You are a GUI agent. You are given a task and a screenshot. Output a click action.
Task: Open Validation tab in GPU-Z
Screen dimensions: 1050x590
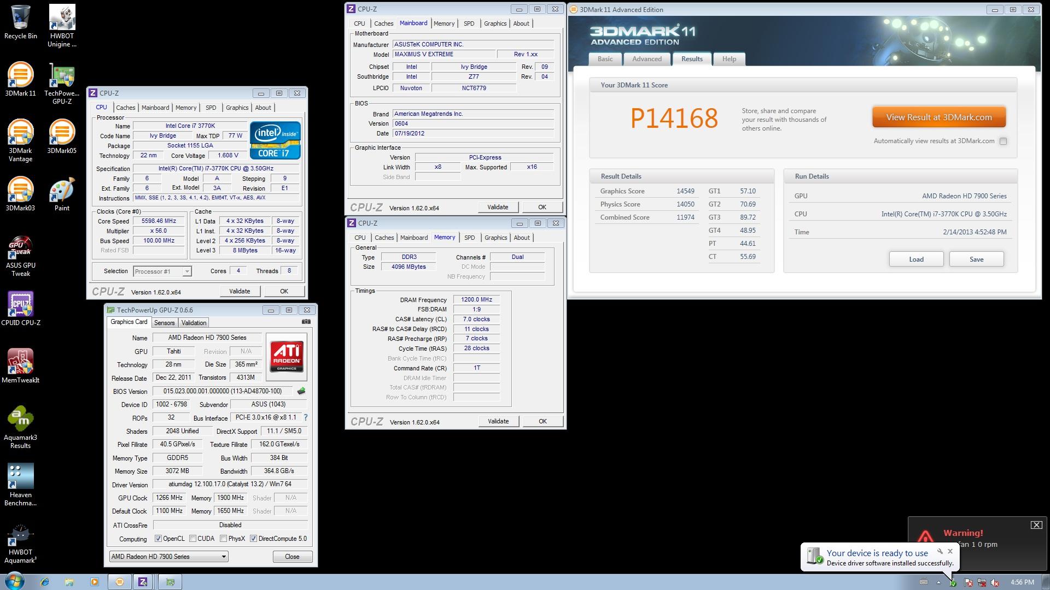tap(194, 323)
